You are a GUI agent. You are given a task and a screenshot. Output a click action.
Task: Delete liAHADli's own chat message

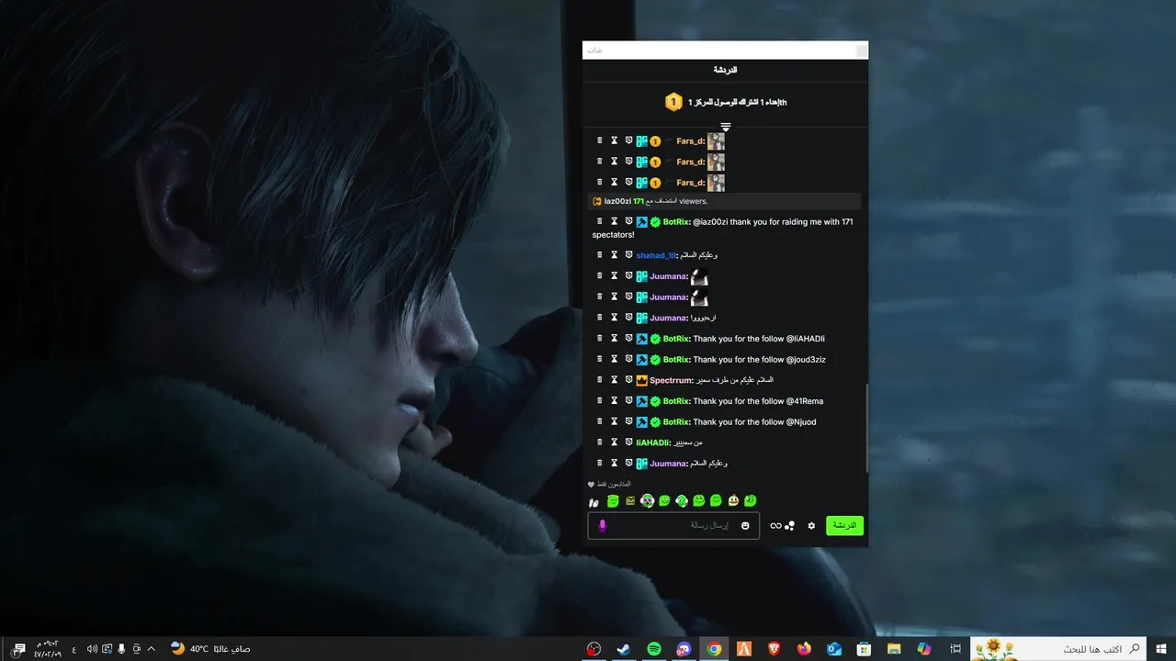point(600,443)
